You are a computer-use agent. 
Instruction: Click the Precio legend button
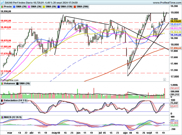point(6,7)
